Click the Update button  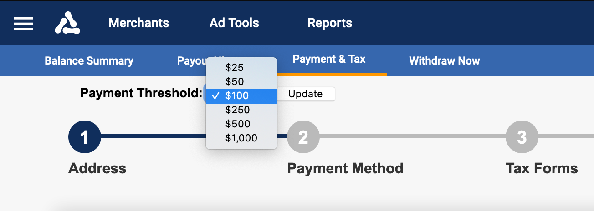[306, 94]
